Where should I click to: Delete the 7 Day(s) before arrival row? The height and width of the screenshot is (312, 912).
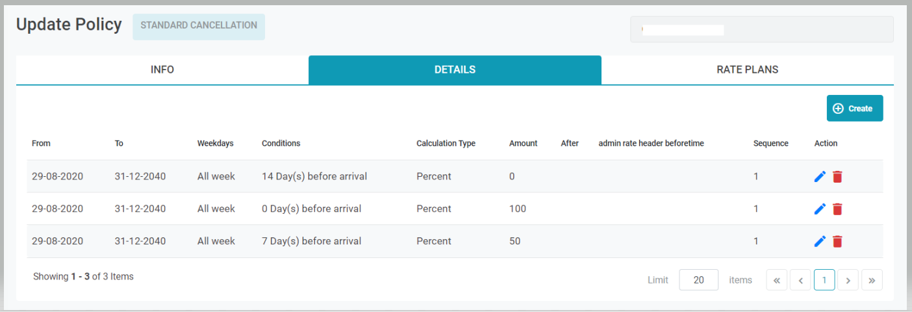click(x=837, y=241)
